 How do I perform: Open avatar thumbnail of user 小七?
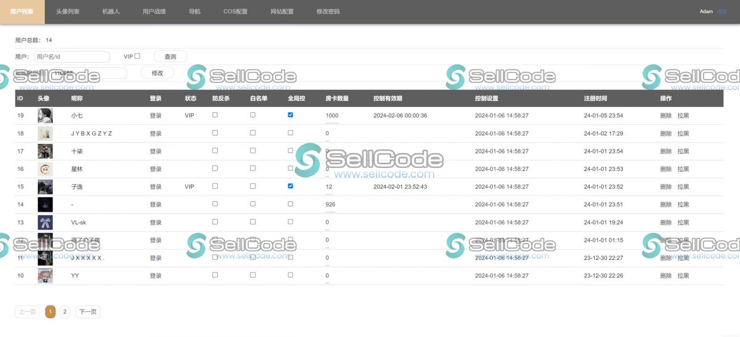point(45,116)
